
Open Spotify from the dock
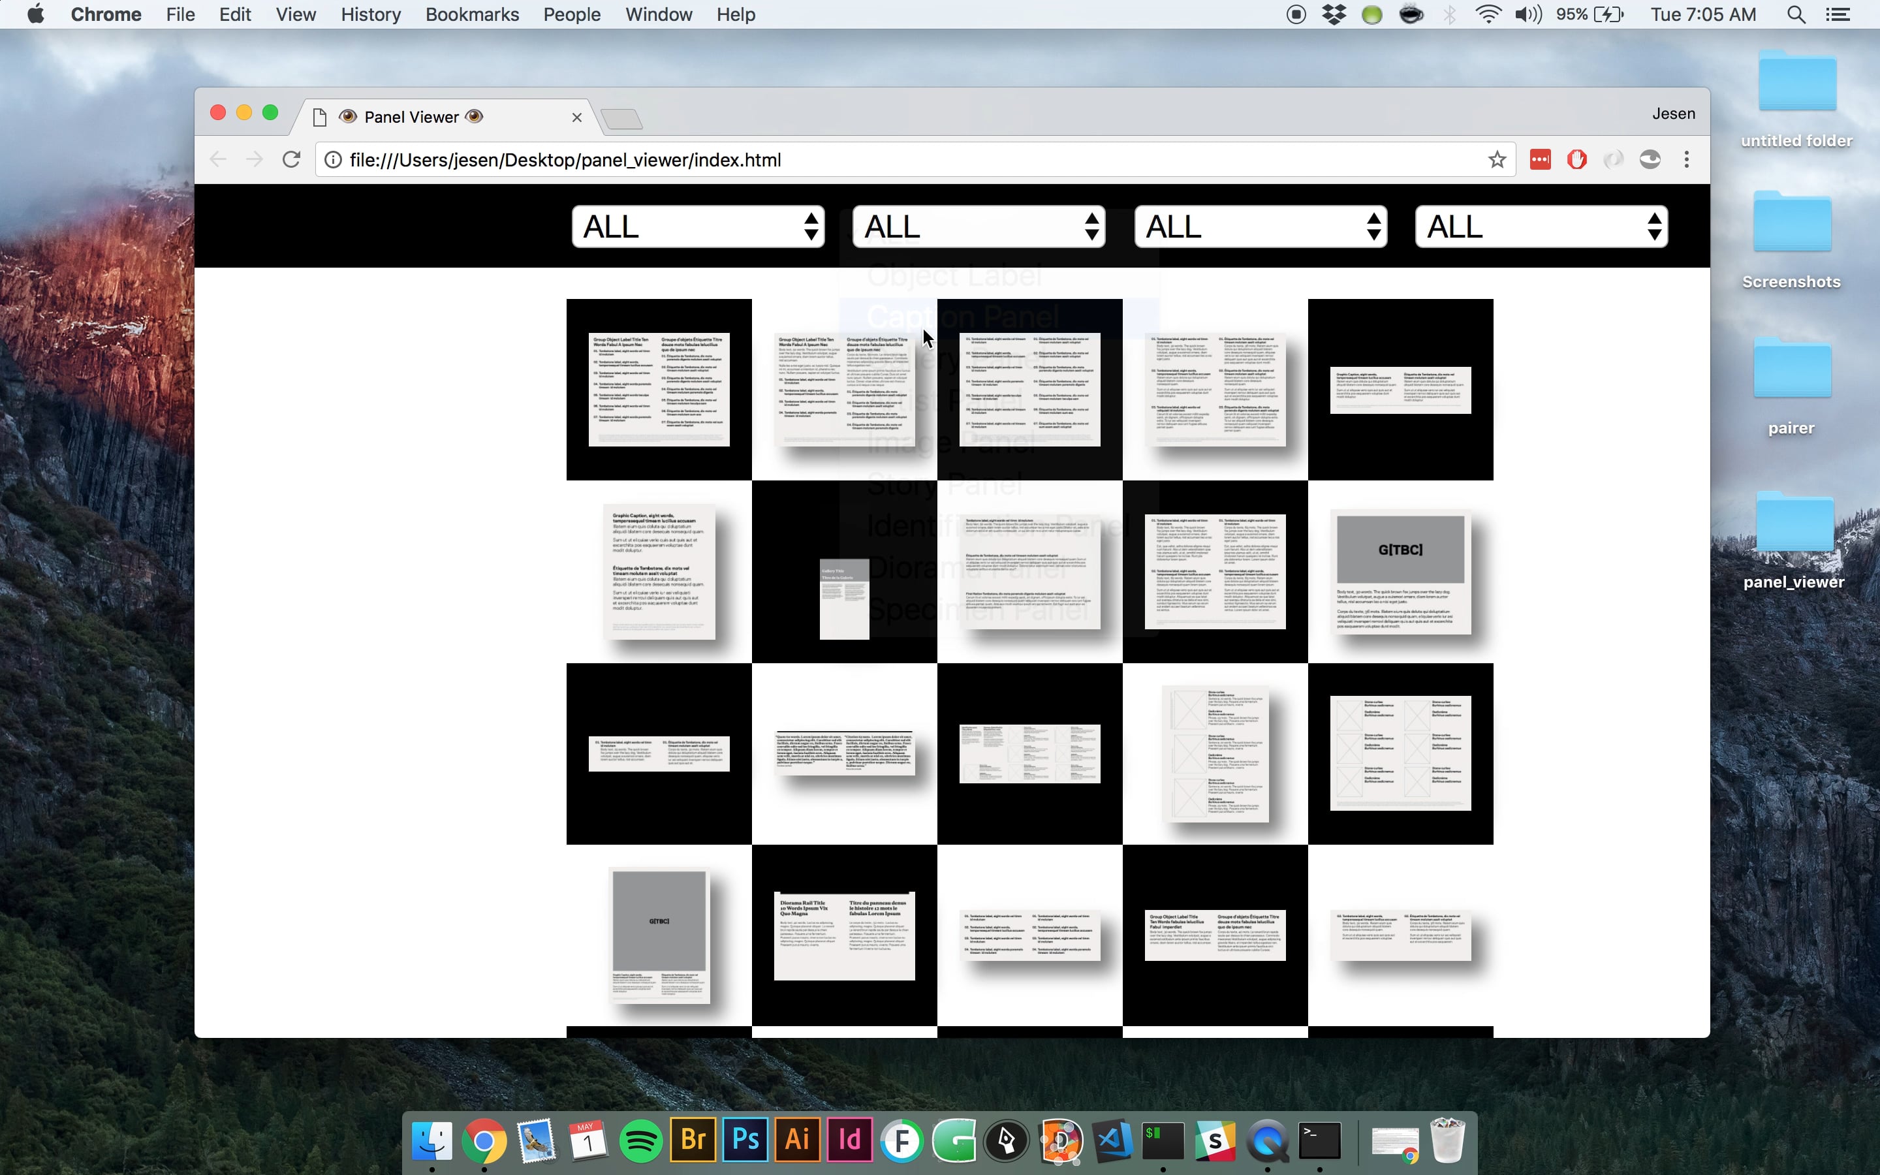pos(640,1141)
